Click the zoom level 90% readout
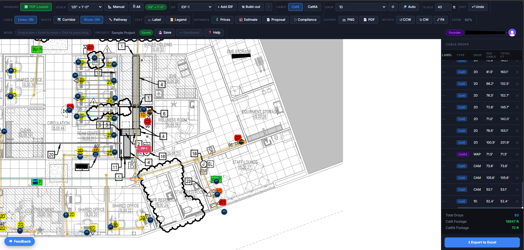This screenshot has width=524, height=250. [468, 20]
